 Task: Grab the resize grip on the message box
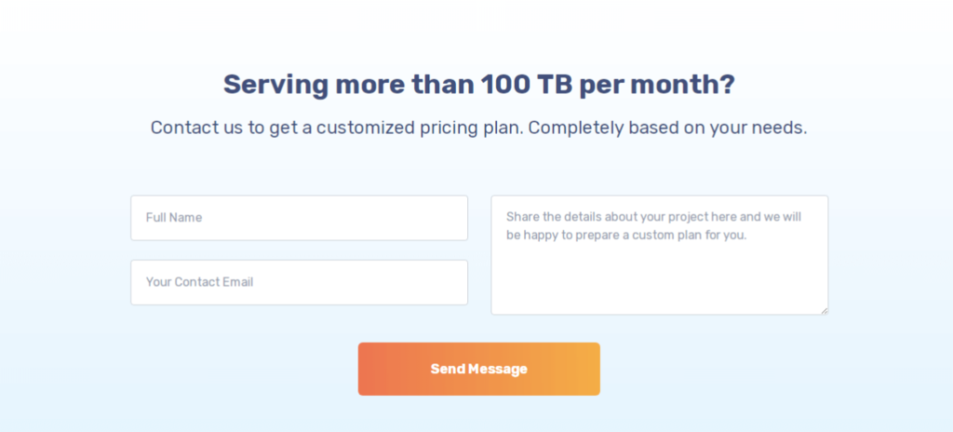point(824,310)
